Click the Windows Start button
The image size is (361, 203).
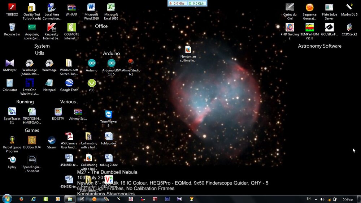tap(7, 199)
